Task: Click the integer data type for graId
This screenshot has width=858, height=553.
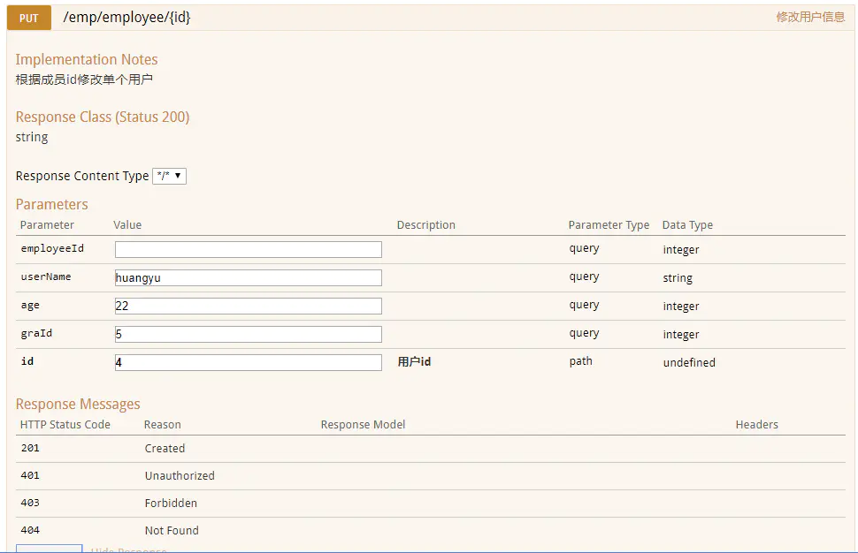Action: pos(681,335)
